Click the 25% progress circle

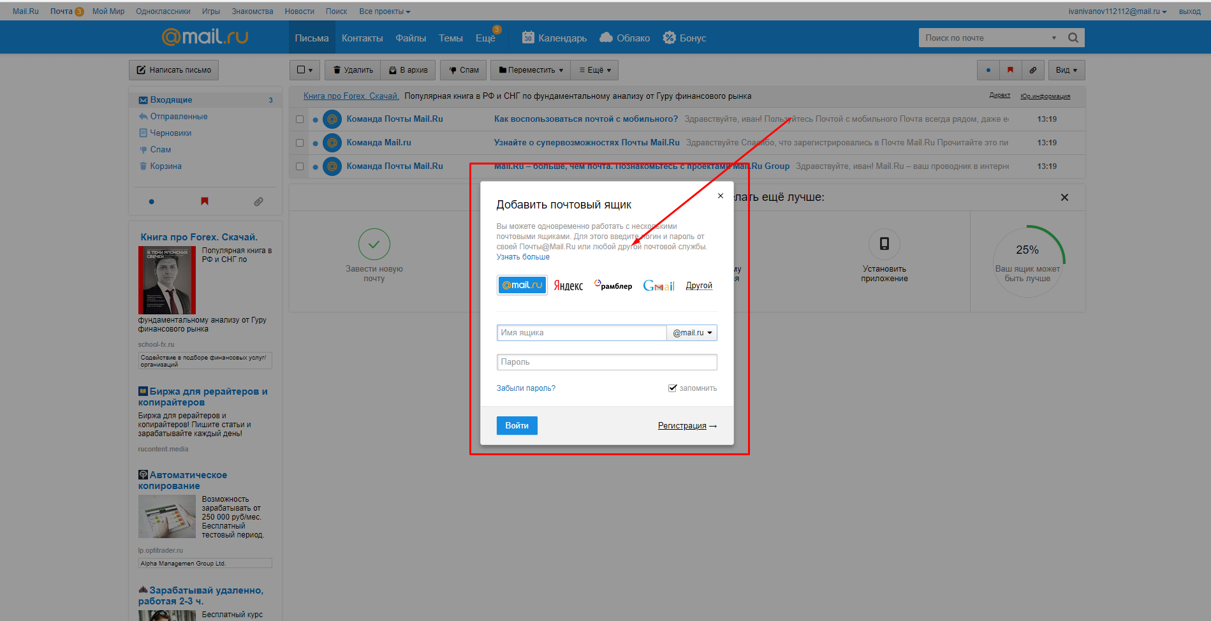(x=1027, y=261)
